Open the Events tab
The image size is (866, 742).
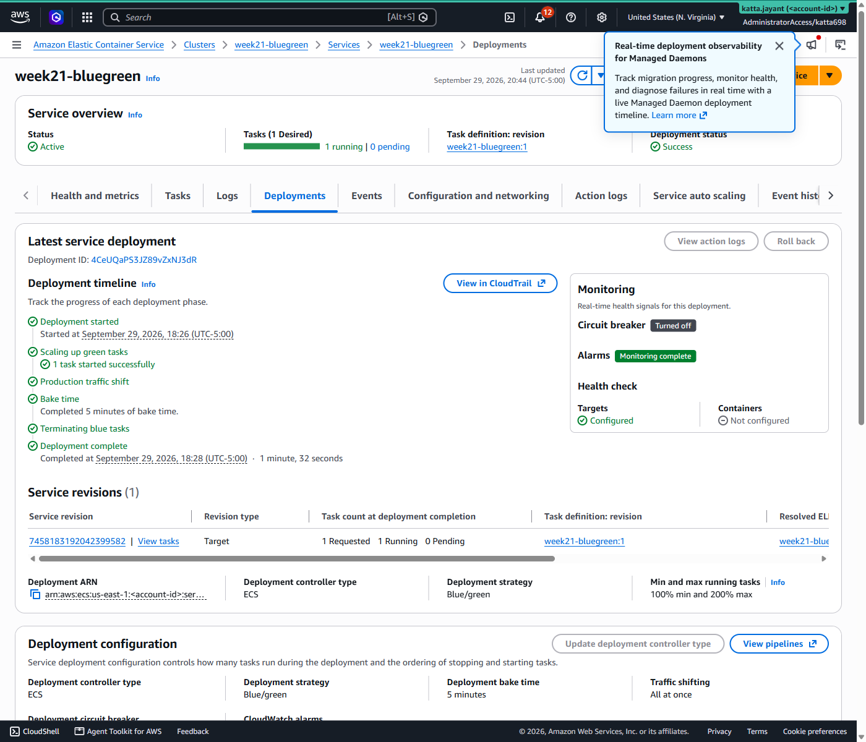(x=367, y=196)
